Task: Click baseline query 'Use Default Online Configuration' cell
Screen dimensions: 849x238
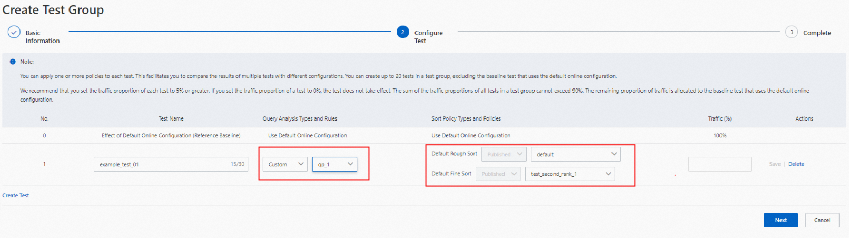Action: pos(307,135)
